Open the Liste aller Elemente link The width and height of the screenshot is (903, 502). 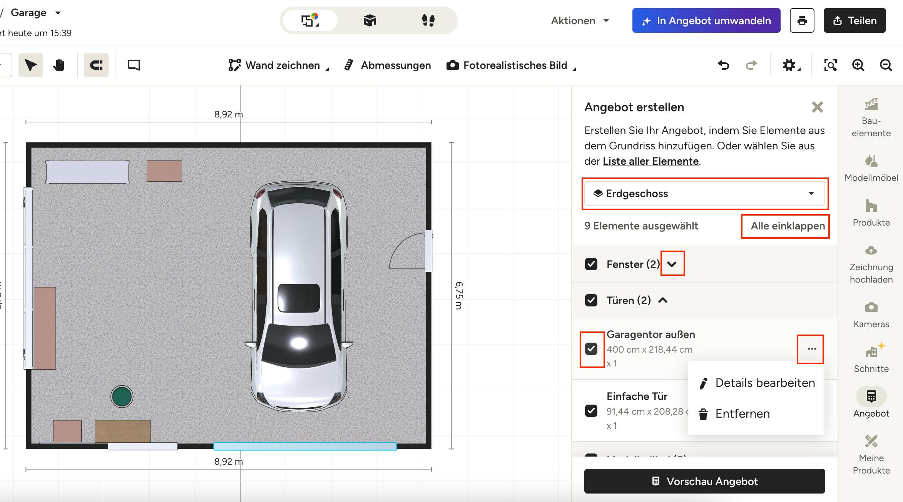(650, 161)
